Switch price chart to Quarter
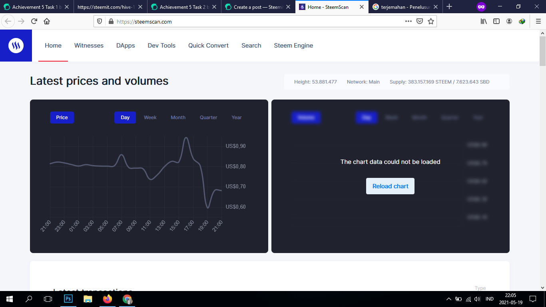This screenshot has width=546, height=307. tap(209, 118)
